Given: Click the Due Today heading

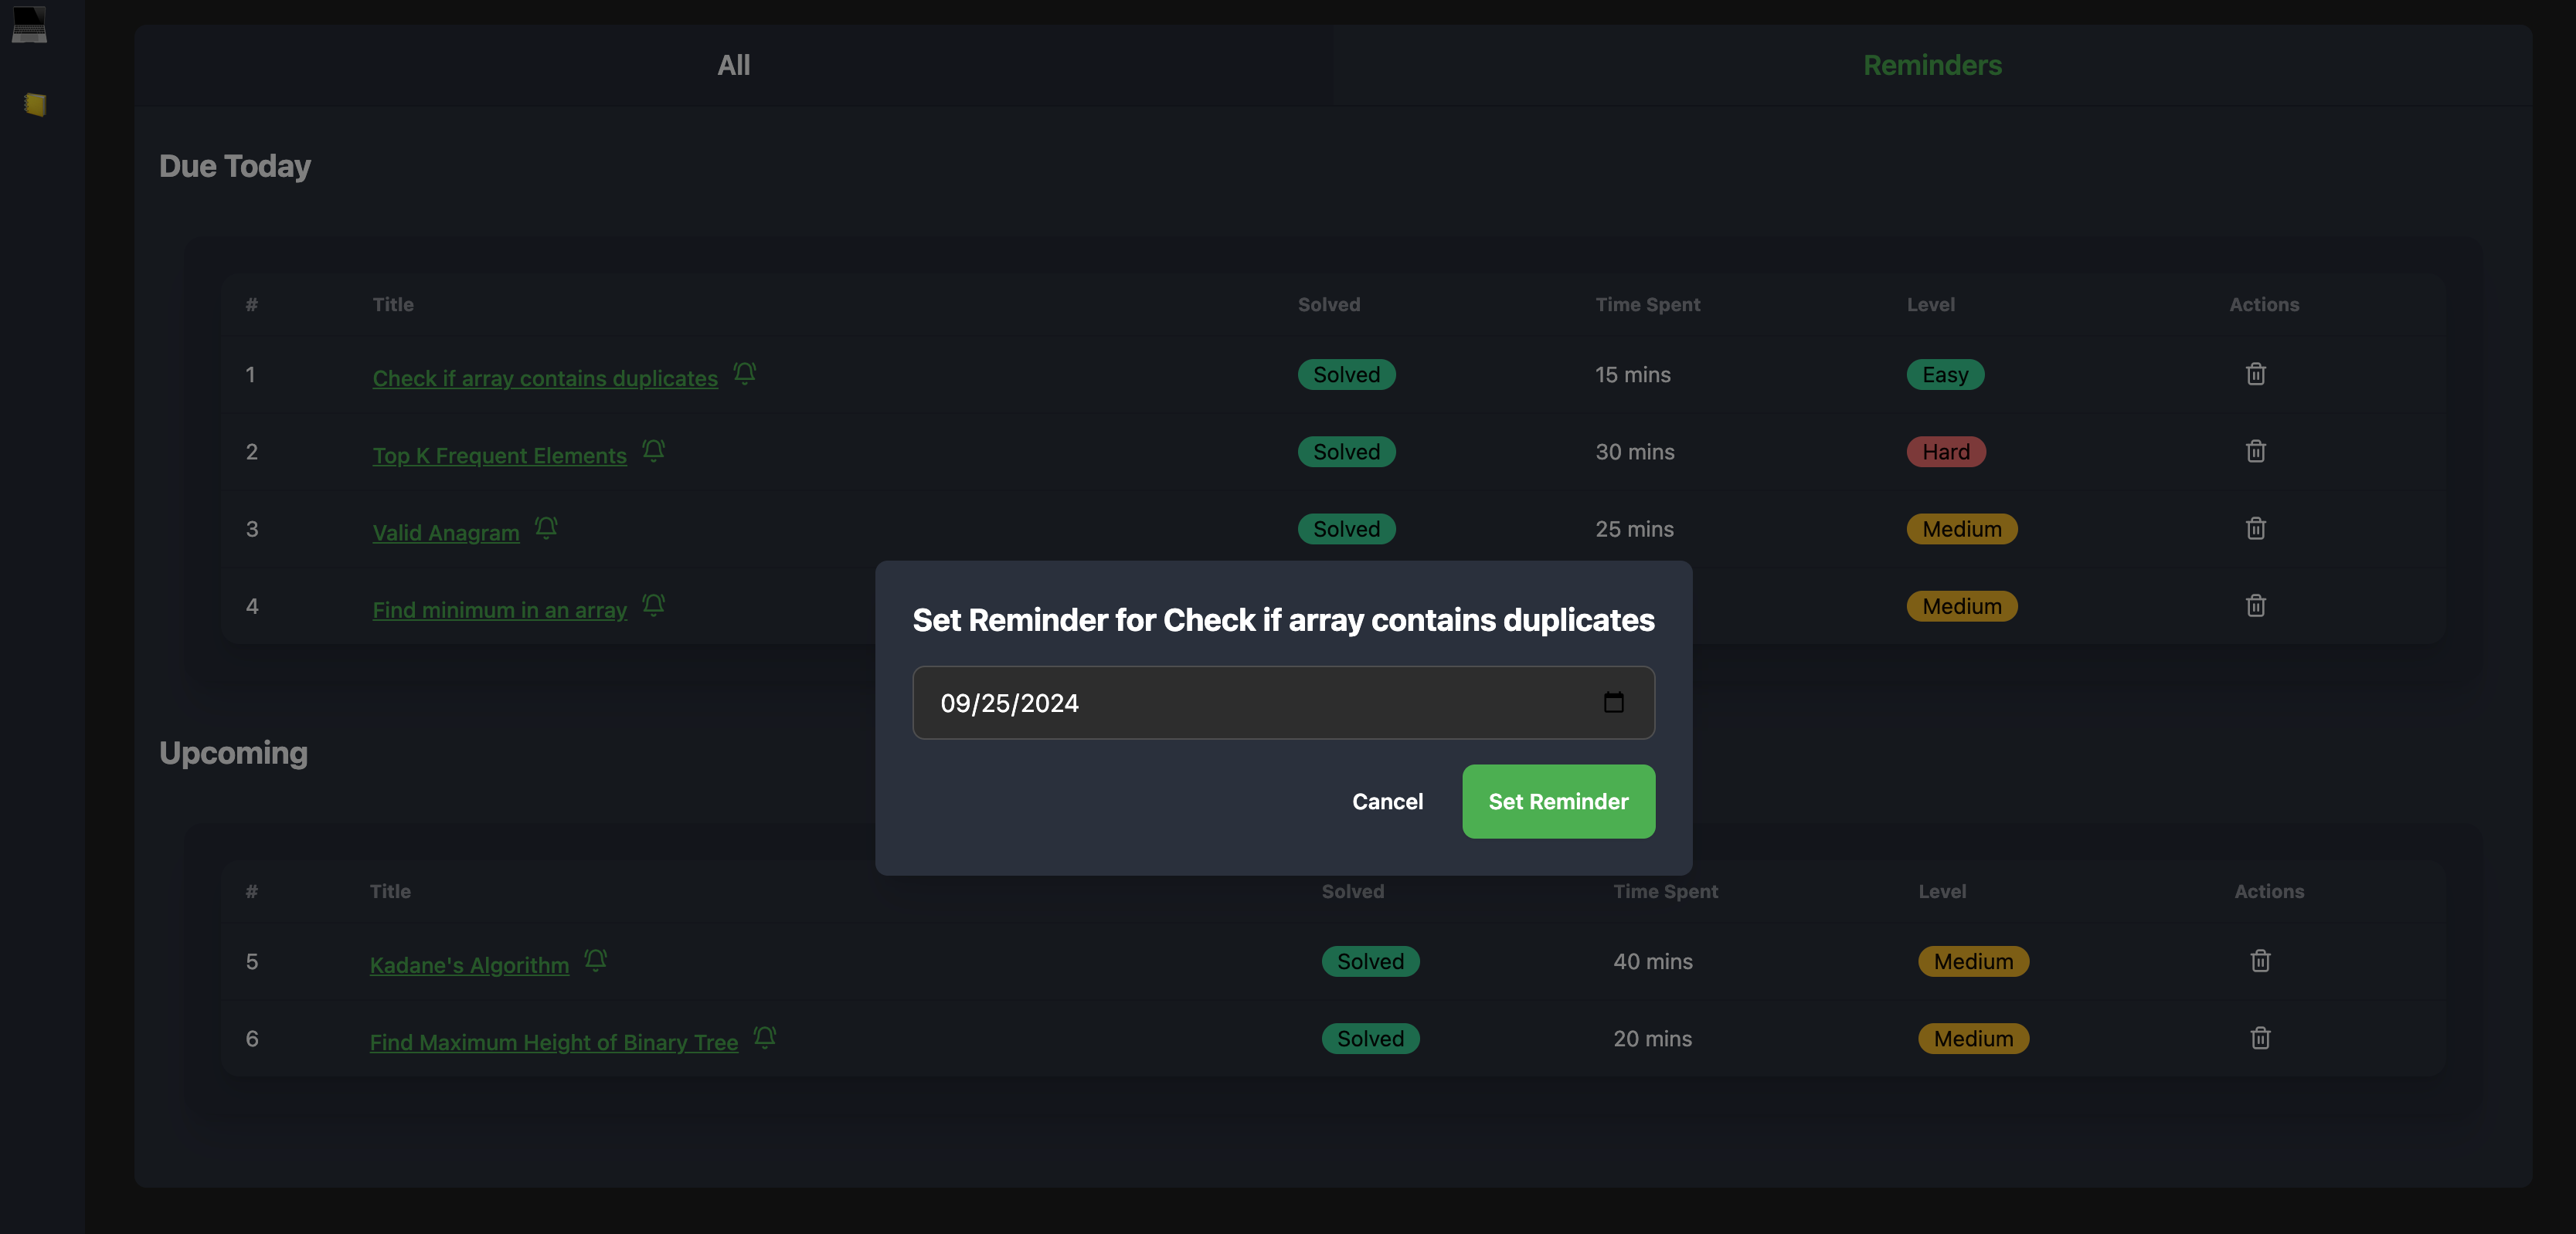Looking at the screenshot, I should [x=235, y=166].
